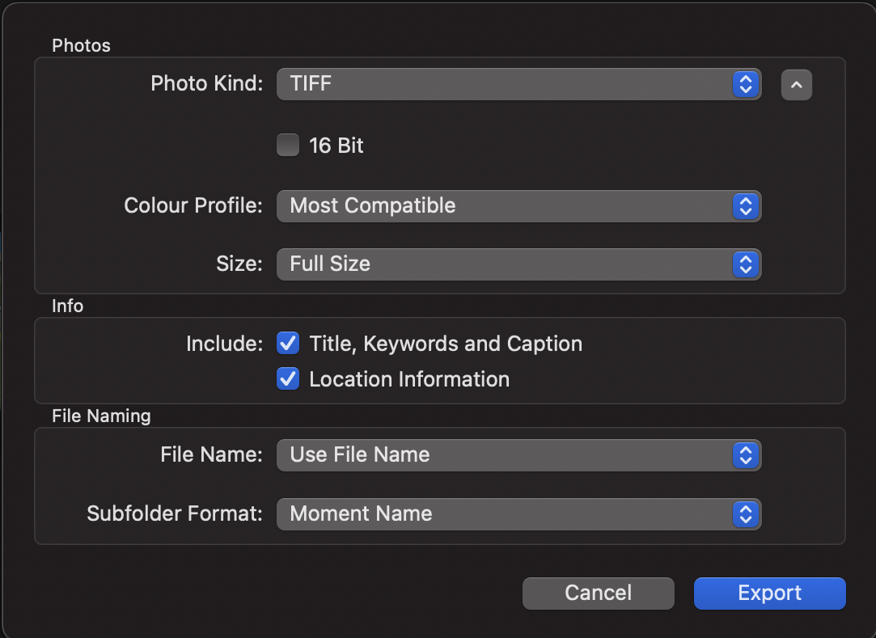
Task: Click the "Location Information" label text
Action: [409, 379]
